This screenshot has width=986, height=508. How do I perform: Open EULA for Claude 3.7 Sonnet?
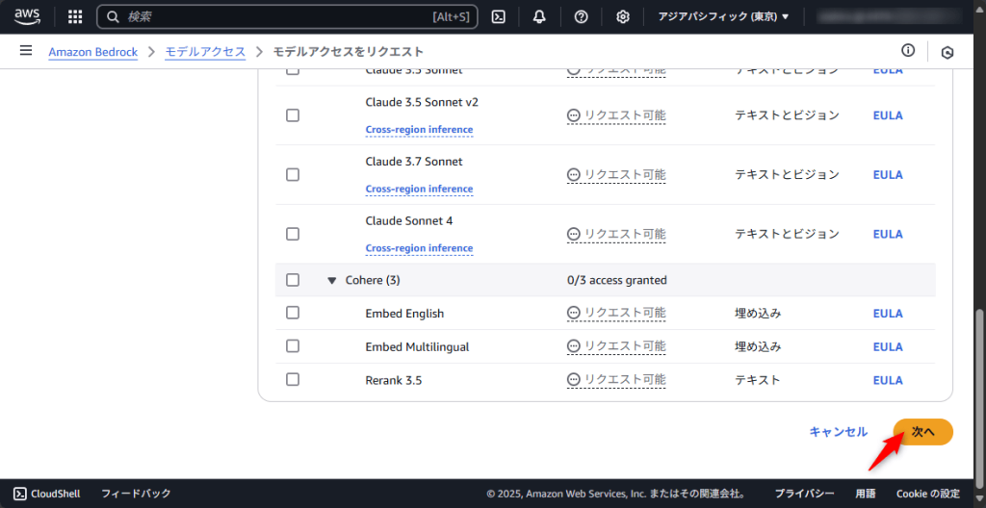(x=888, y=175)
